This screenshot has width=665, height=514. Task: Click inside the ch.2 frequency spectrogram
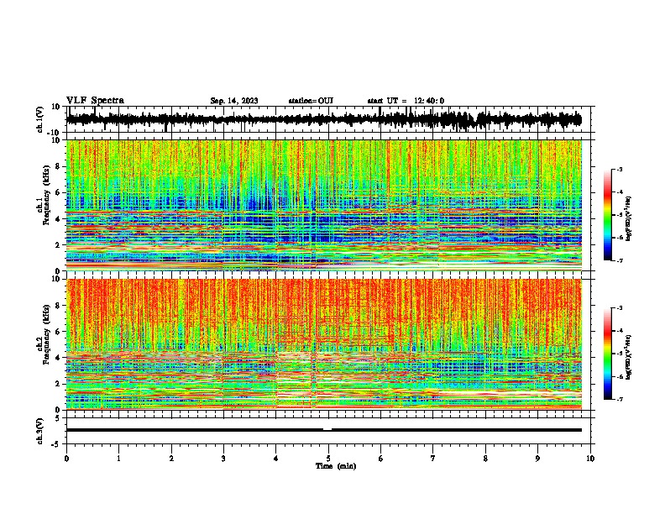click(323, 344)
